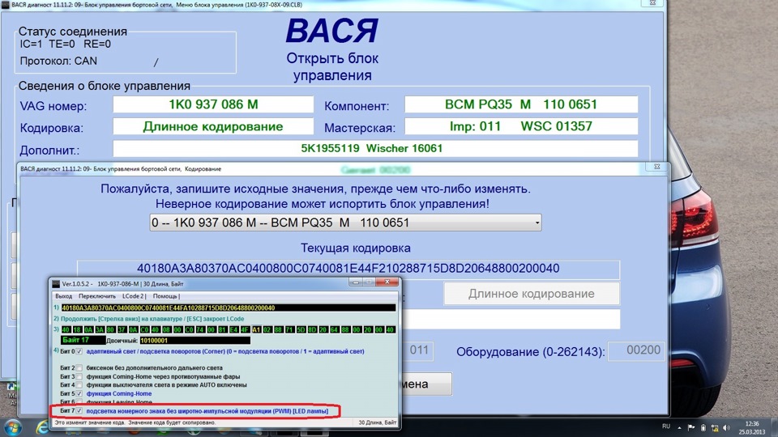Viewport: 778px width, 437px height.
Task: Click the Двоичный field showing 10100001
Action: tap(195, 341)
